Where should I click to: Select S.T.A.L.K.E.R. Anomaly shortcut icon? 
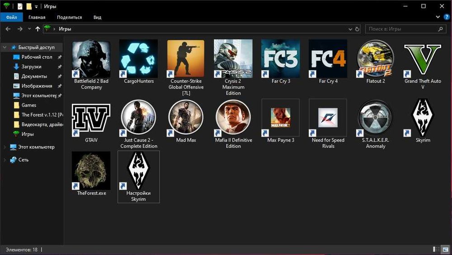tap(375, 118)
